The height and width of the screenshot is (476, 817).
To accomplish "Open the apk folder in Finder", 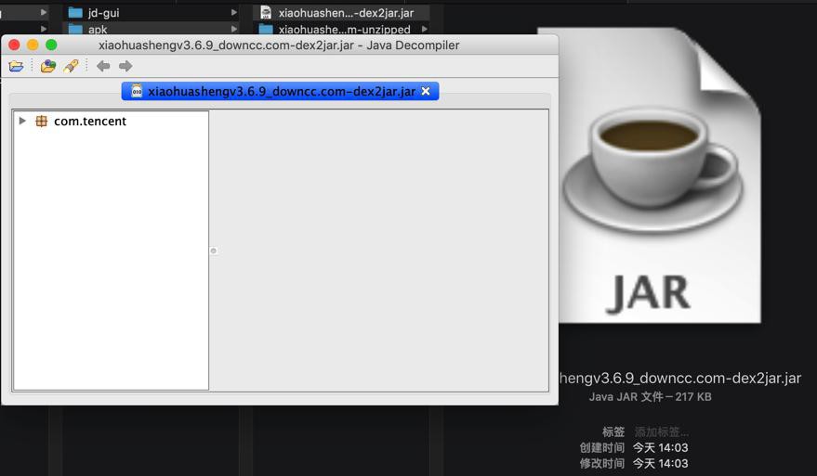I will pos(98,29).
